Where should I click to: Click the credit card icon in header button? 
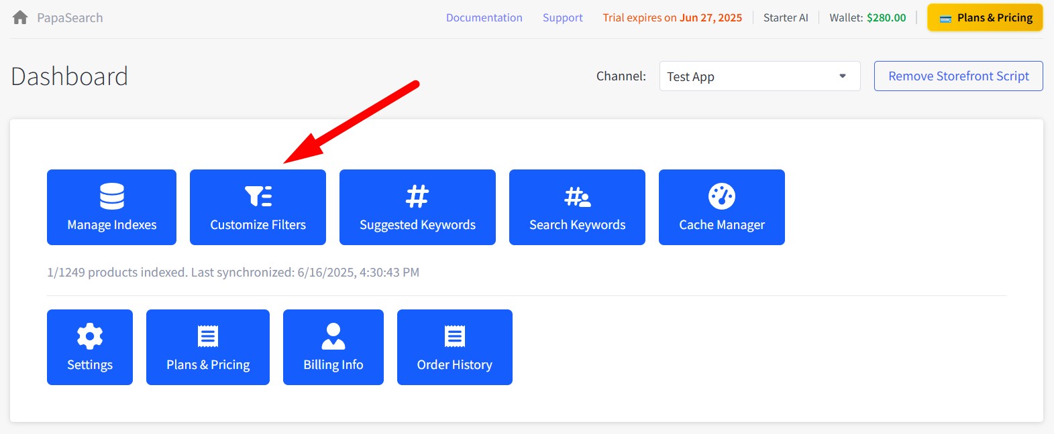tap(945, 19)
